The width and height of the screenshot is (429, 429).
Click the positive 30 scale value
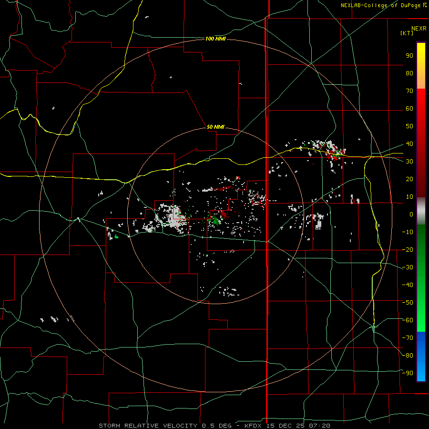coord(409,162)
